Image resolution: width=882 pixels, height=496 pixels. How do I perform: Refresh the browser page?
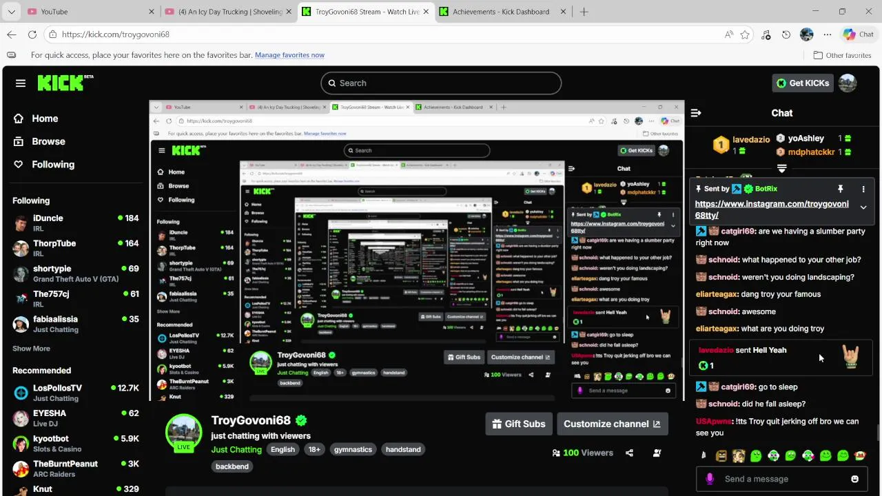(32, 34)
